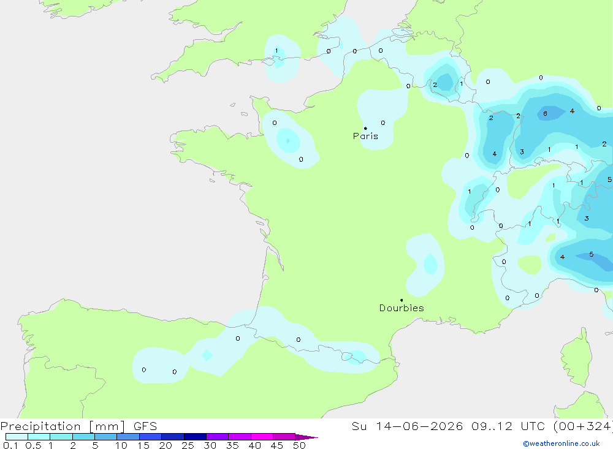Click the 2–5 mm legend color swatch
Image resolution: width=613 pixels, height=449 pixels.
click(83, 437)
